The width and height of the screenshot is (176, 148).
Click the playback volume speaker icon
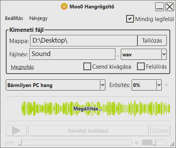137,143
